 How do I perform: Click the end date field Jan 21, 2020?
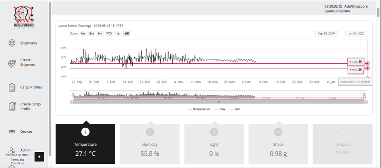point(356,33)
